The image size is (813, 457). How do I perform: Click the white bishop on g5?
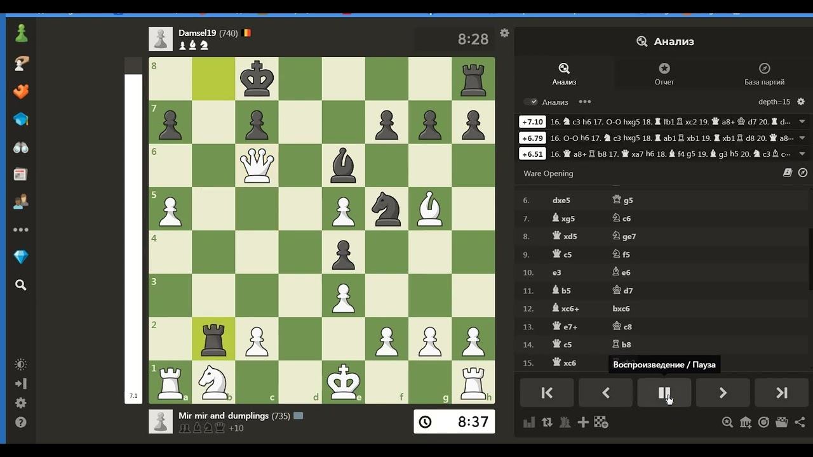click(430, 209)
